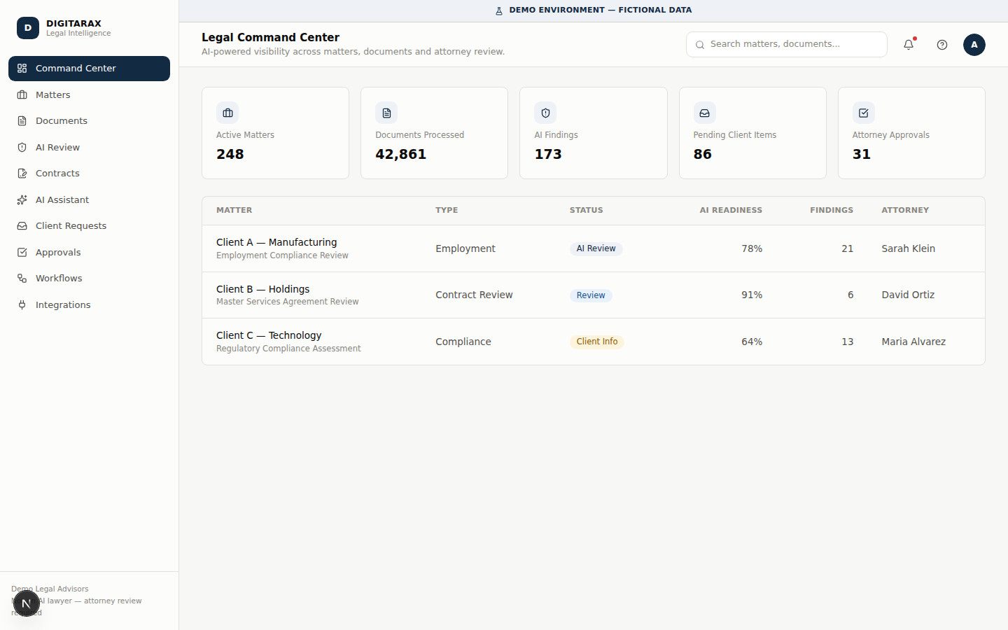This screenshot has width=1008, height=630.
Task: Go to Matters in the sidebar
Action: pyautogui.click(x=89, y=94)
